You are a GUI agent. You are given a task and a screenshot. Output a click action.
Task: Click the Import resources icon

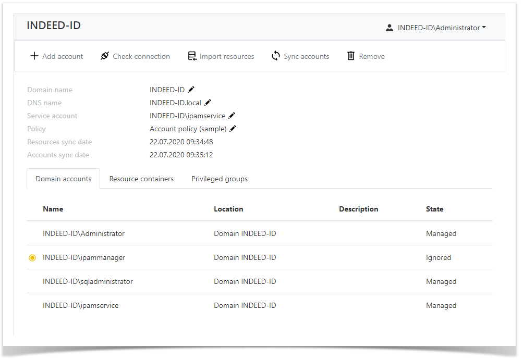pos(192,56)
